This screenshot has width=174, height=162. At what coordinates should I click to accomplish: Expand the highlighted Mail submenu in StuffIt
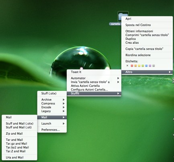[x=52, y=117]
